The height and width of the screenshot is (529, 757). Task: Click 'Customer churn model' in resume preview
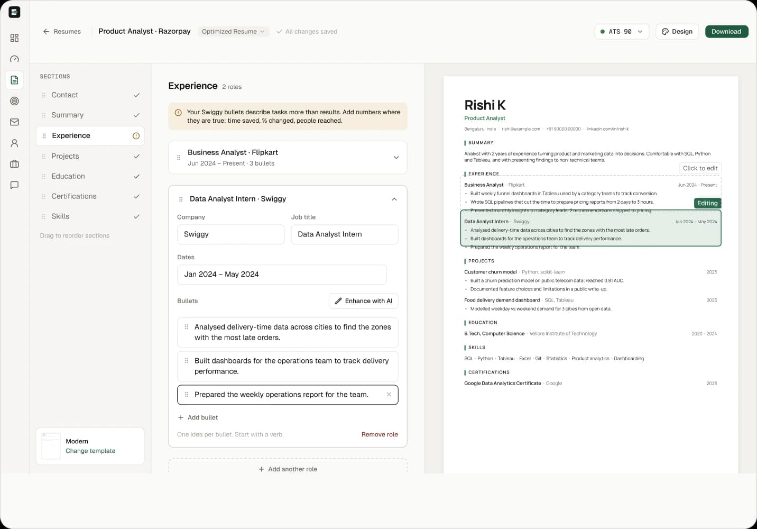[491, 272]
